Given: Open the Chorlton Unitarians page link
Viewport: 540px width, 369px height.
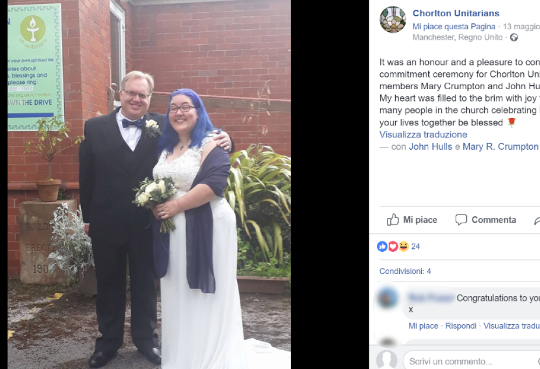Looking at the screenshot, I should pyautogui.click(x=456, y=13).
